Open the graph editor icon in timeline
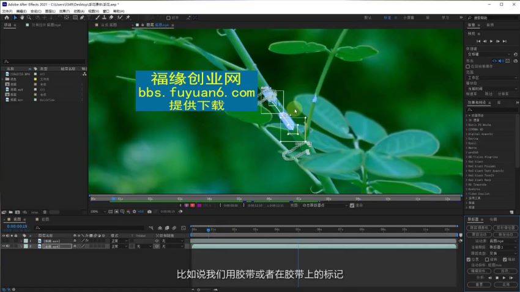This screenshot has height=292, width=520. pos(184,228)
